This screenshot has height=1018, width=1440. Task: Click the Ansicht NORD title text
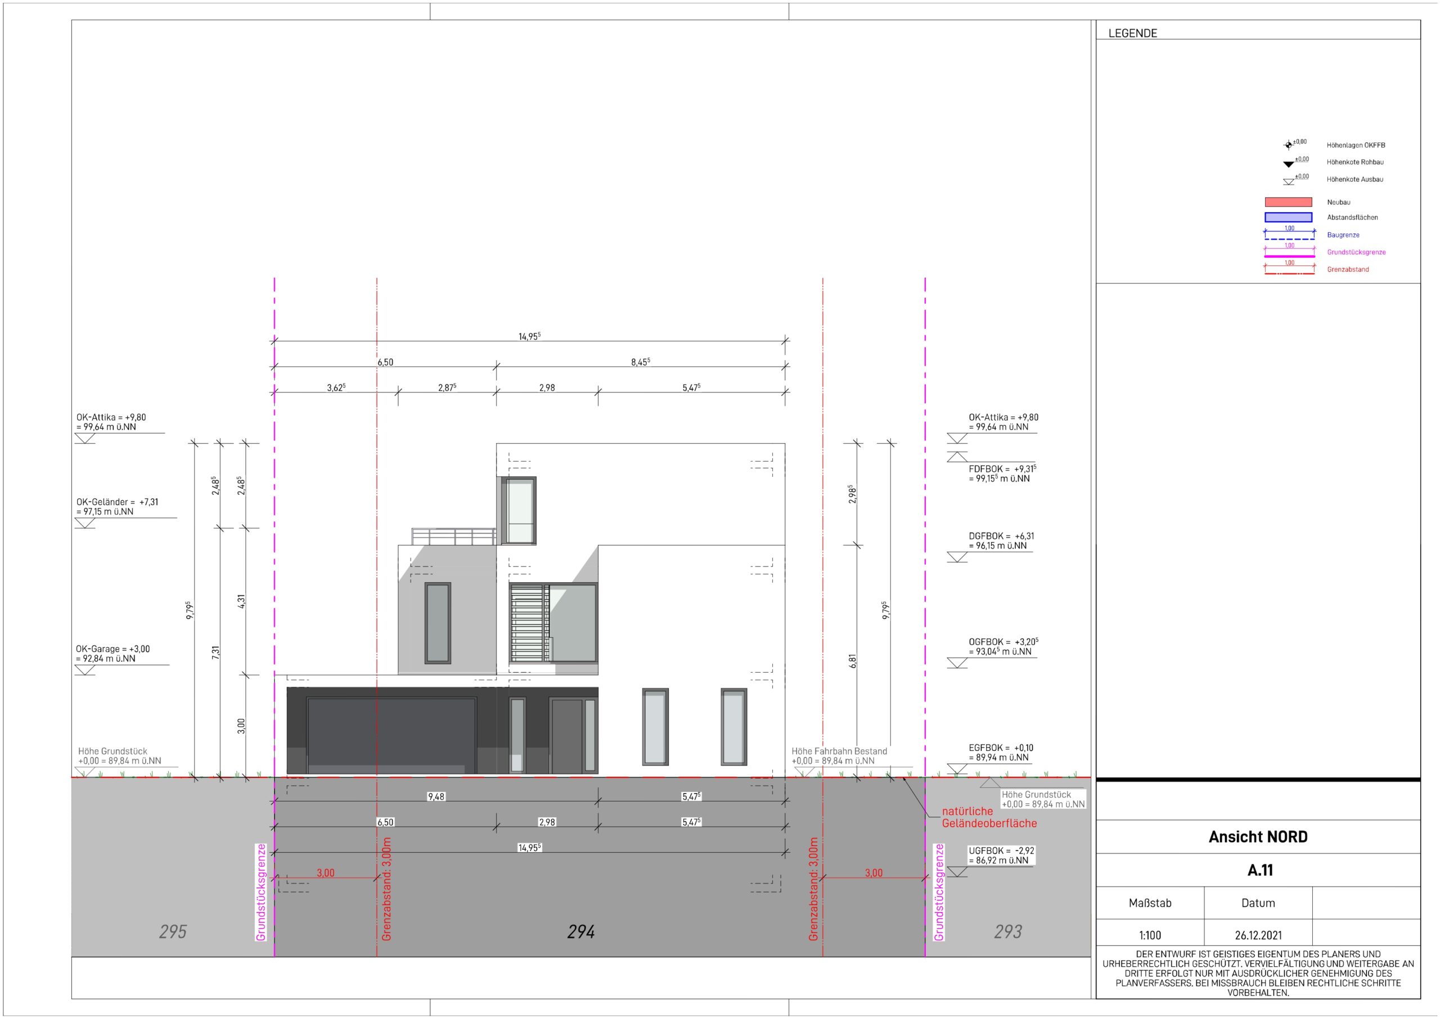click(1258, 837)
